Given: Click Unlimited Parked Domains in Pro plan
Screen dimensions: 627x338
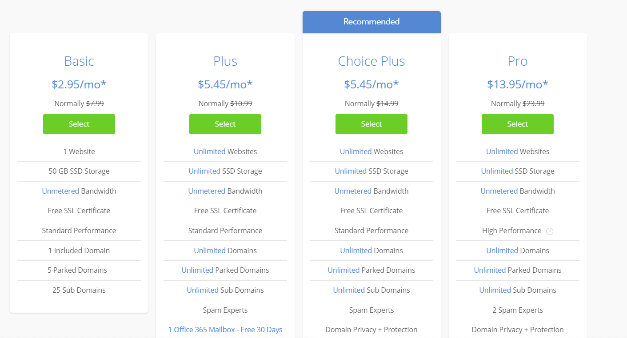Looking at the screenshot, I should coord(518,270).
